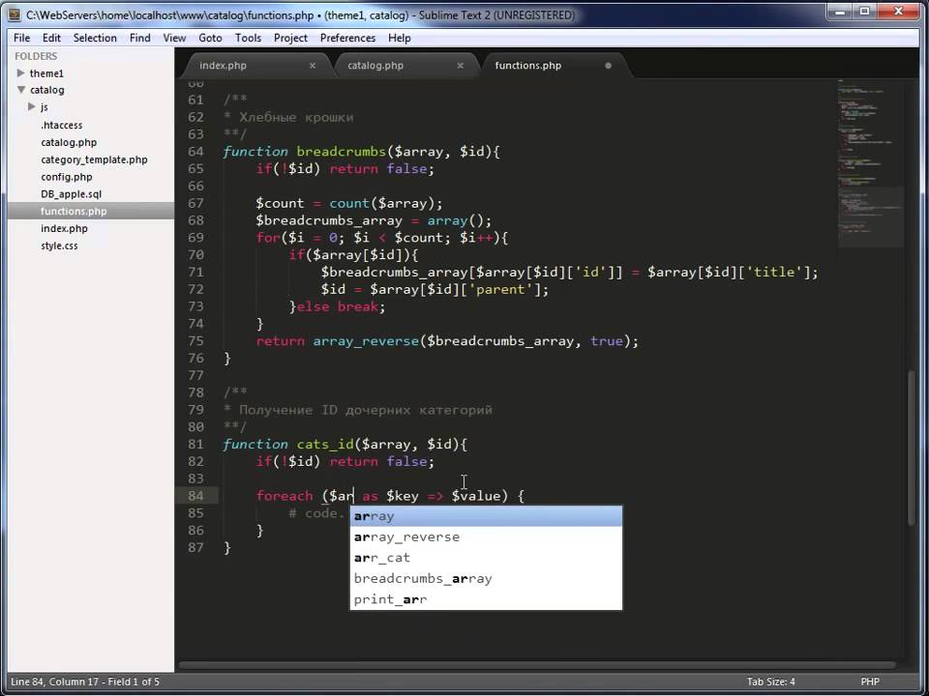Click 'else break' on line 73
Viewport: 929px width, 696px height.
(337, 306)
